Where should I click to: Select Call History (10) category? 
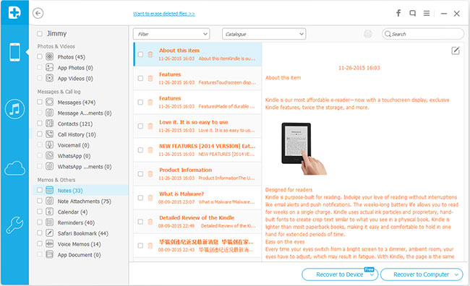[77, 134]
